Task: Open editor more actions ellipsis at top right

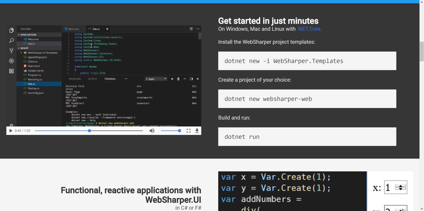Action: (x=198, y=29)
